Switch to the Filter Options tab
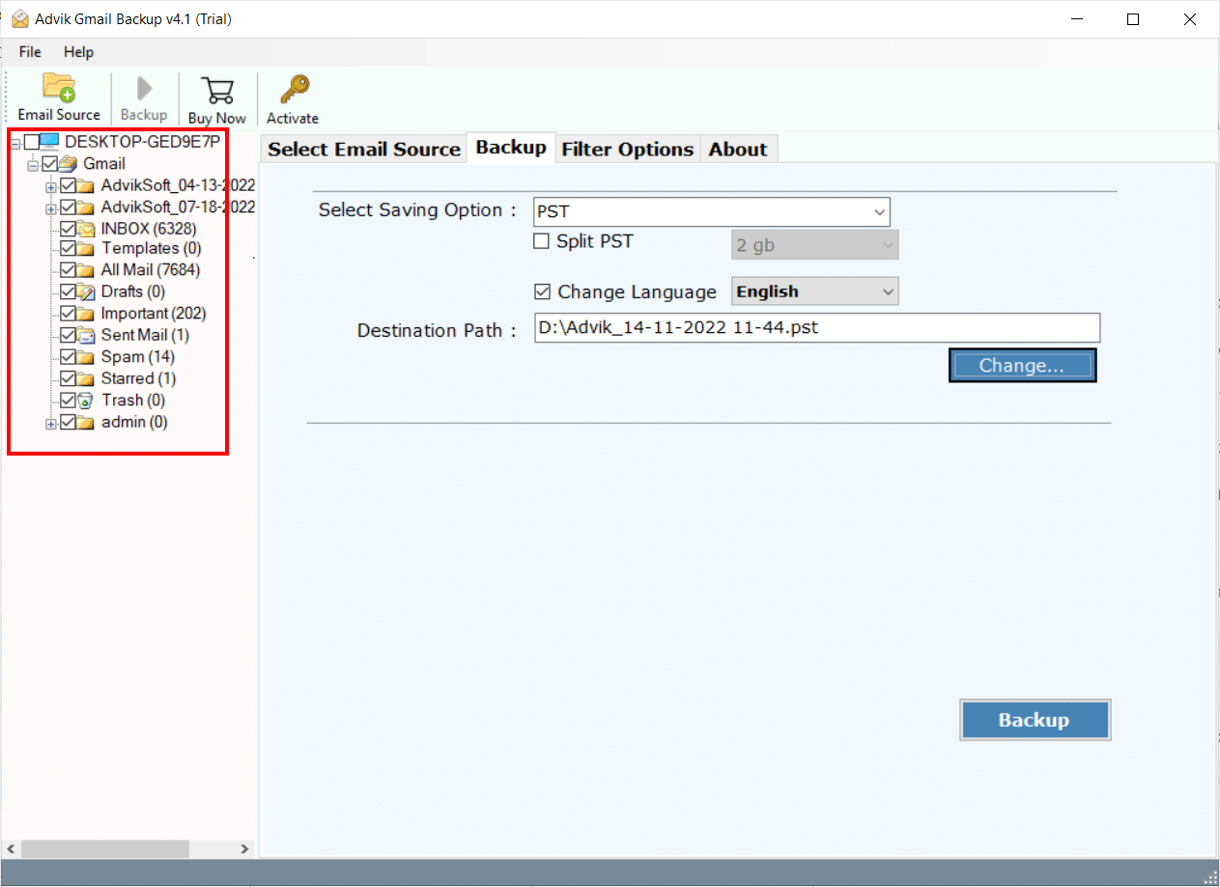Viewport: 1220px width, 887px height. click(628, 149)
